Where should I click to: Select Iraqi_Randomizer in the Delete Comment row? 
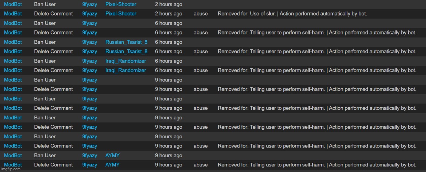126,70
